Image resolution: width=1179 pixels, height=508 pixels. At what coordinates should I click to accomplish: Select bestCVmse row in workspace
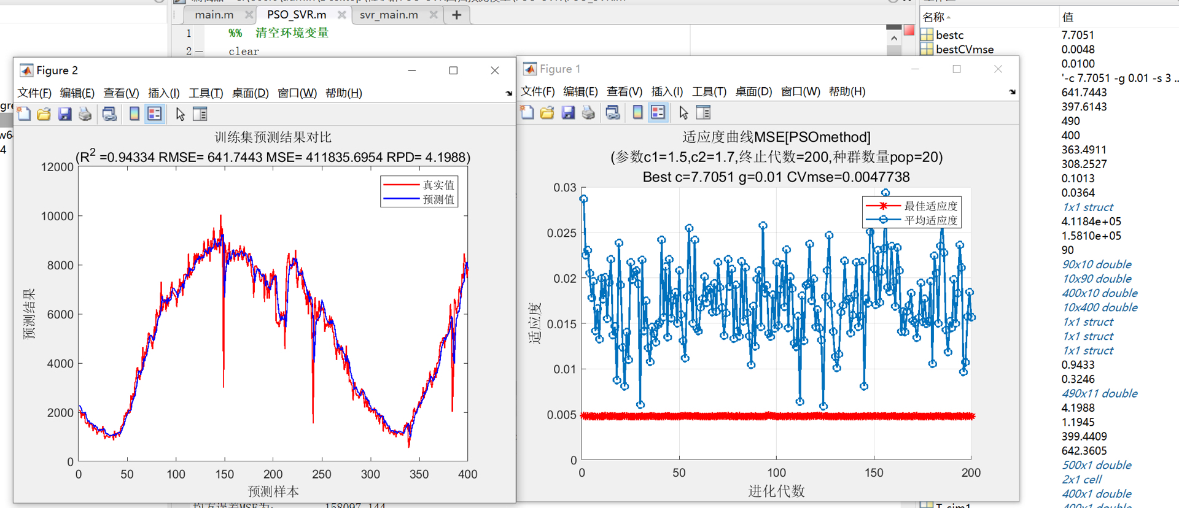1049,49
